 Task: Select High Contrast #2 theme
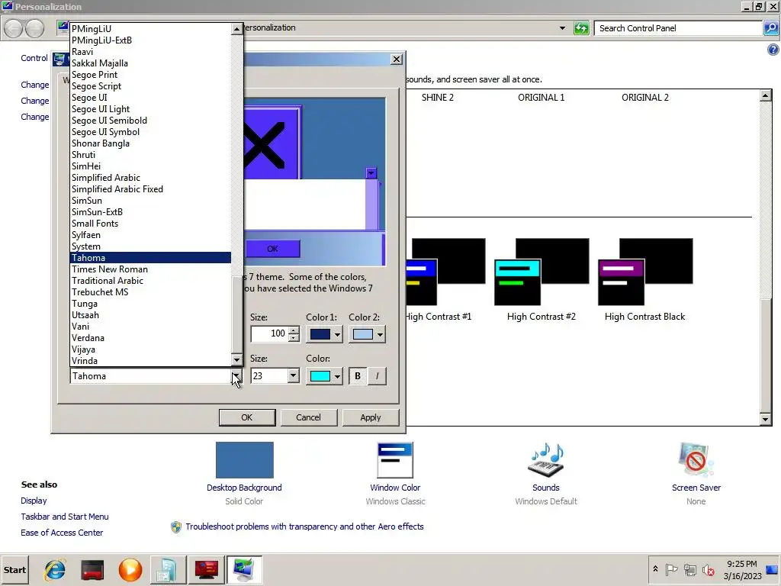(x=542, y=280)
